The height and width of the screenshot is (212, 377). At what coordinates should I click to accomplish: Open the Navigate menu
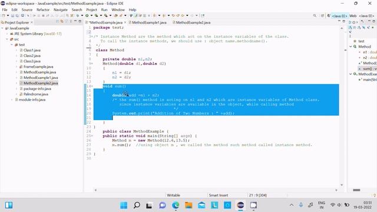point(61,9)
